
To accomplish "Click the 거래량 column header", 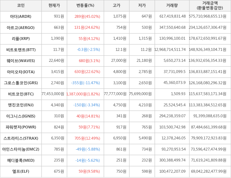I will point(172,6).
